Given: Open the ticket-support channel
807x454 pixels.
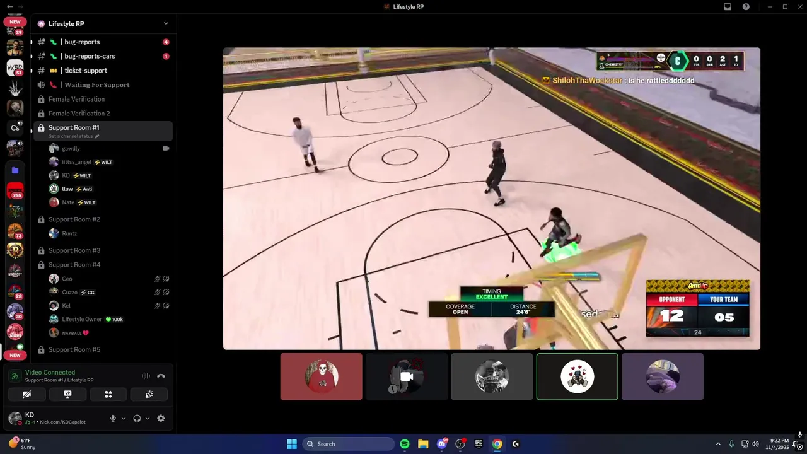Looking at the screenshot, I should point(103,71).
